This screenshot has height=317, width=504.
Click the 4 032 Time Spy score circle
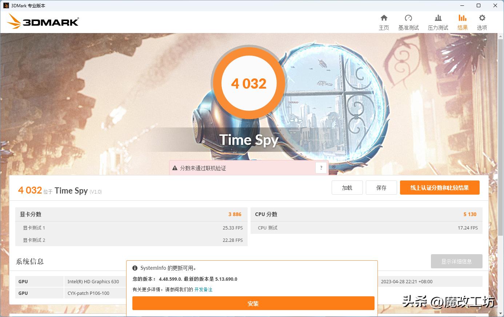coord(249,83)
